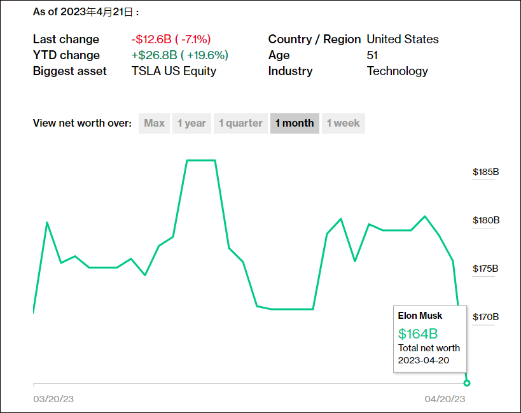This screenshot has height=413, width=521.
Task: Click the United States country value
Action: tap(403, 39)
